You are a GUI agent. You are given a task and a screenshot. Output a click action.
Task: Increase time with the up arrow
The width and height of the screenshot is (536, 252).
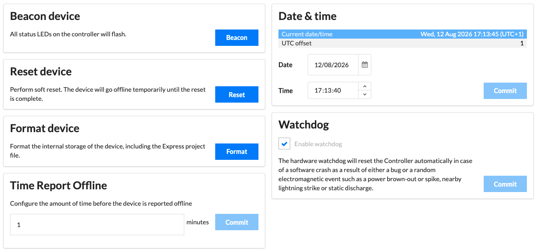pyautogui.click(x=364, y=86)
